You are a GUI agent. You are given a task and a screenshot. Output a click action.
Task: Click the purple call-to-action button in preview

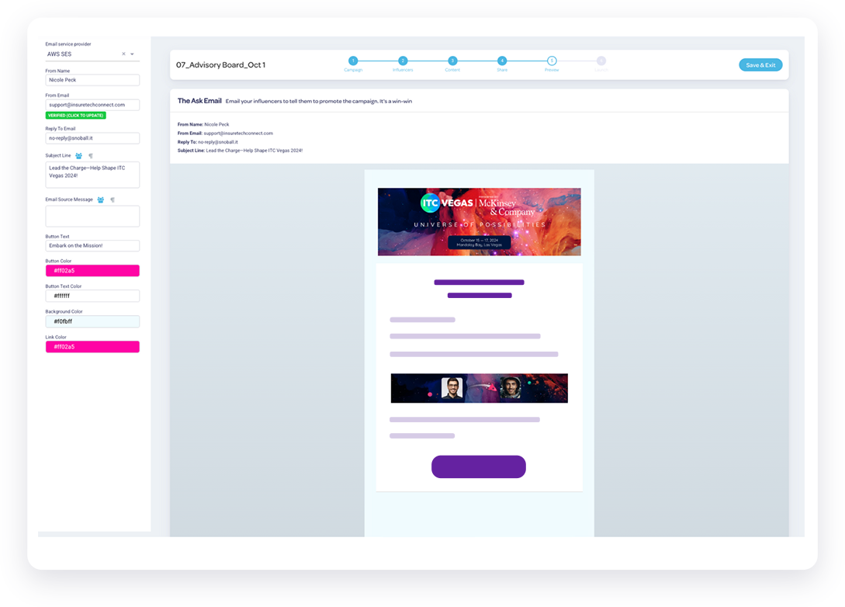click(479, 467)
